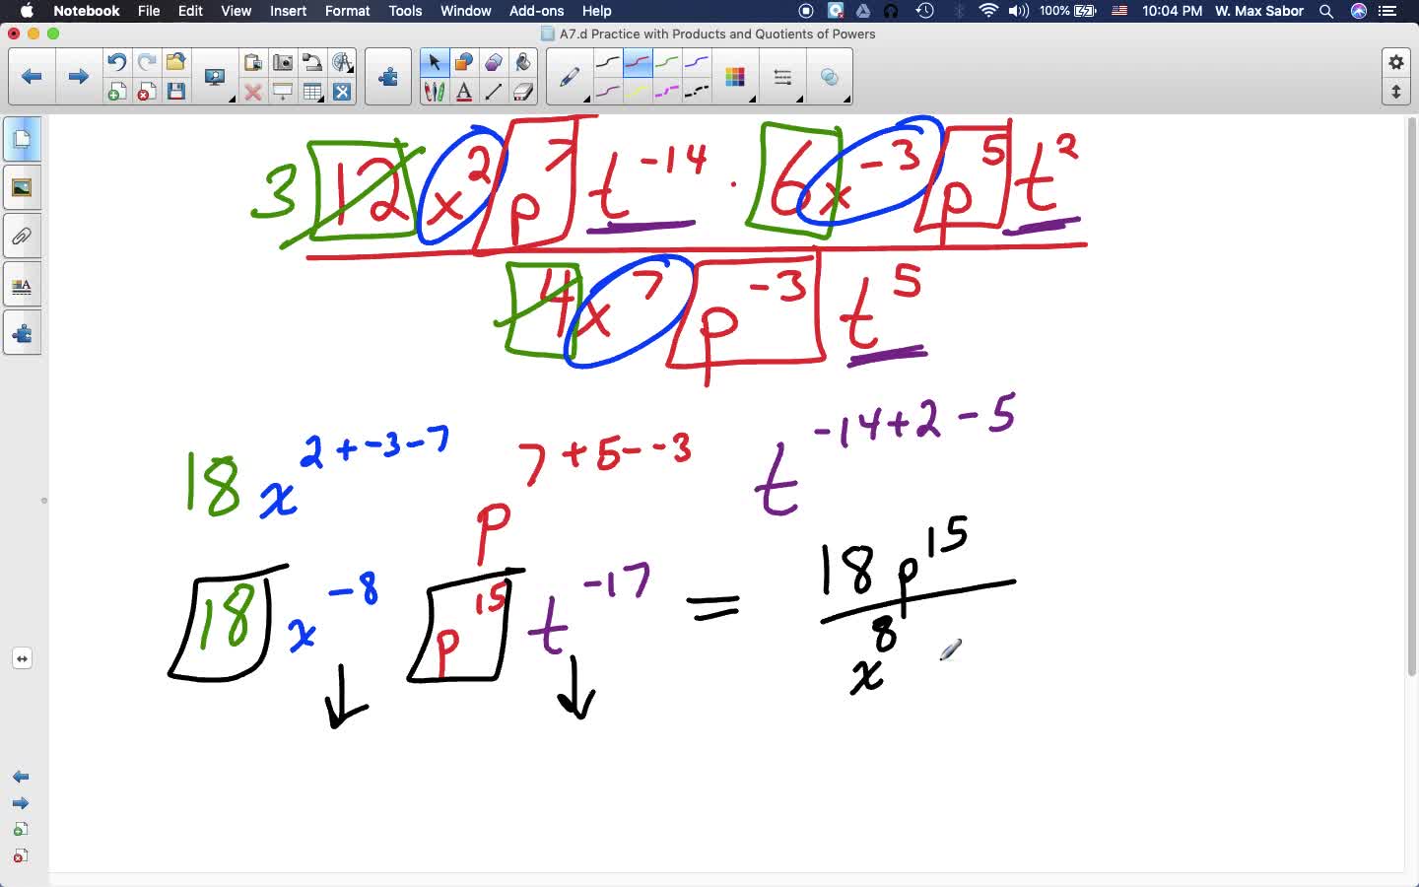Open the display screens dropdown

[x=216, y=77]
